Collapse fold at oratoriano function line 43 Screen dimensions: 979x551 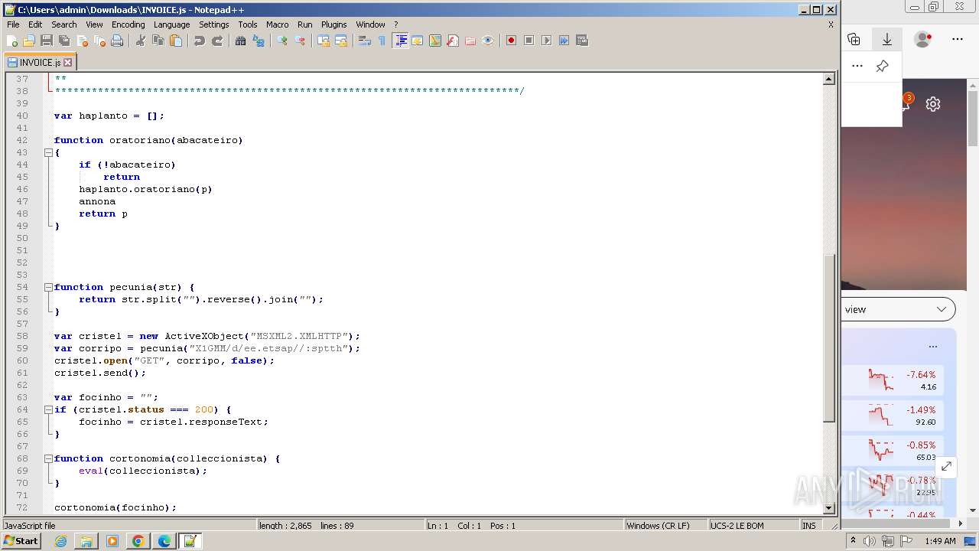(48, 152)
